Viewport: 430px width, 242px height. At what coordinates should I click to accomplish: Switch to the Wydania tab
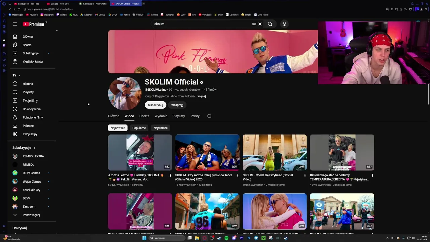(x=161, y=116)
